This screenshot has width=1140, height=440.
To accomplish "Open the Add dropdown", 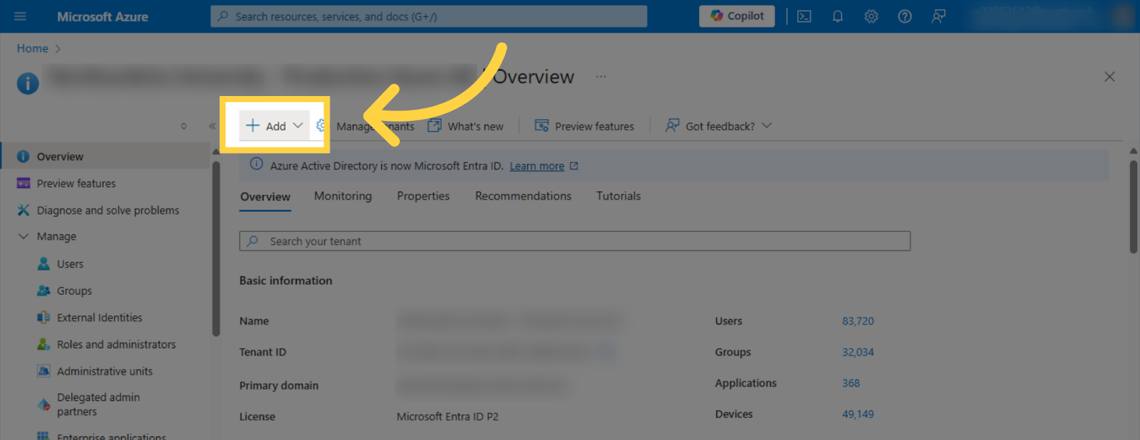I will [274, 126].
